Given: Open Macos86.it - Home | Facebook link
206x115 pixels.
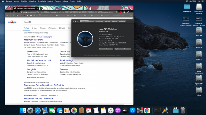Looking at the screenshot, I should click(x=38, y=99).
